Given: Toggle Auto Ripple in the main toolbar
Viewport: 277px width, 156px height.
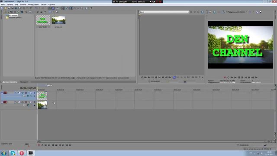Looking at the screenshot, I should pos(57,8).
